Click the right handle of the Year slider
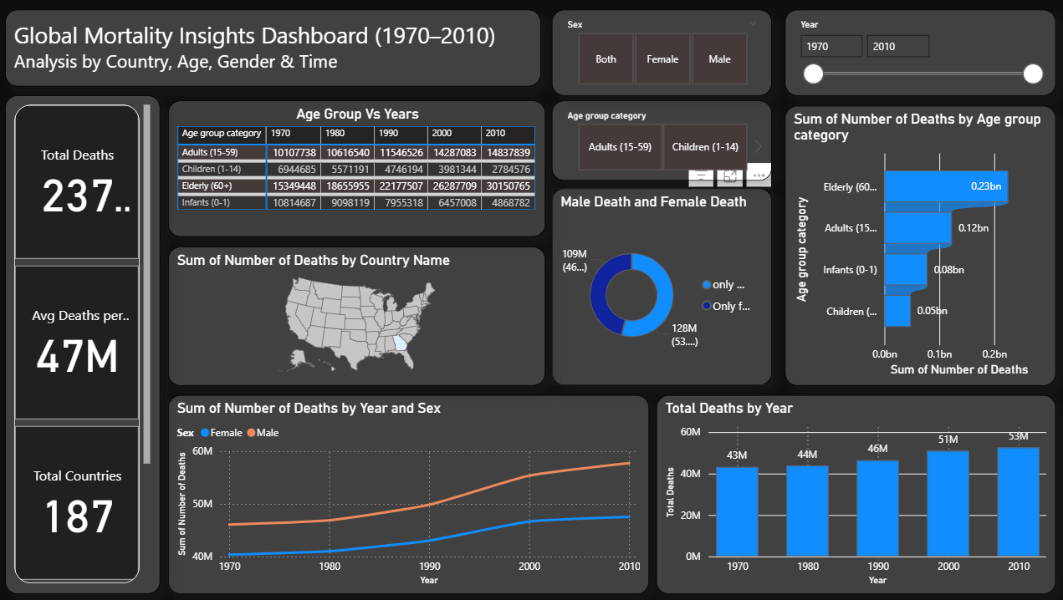 (x=1033, y=74)
